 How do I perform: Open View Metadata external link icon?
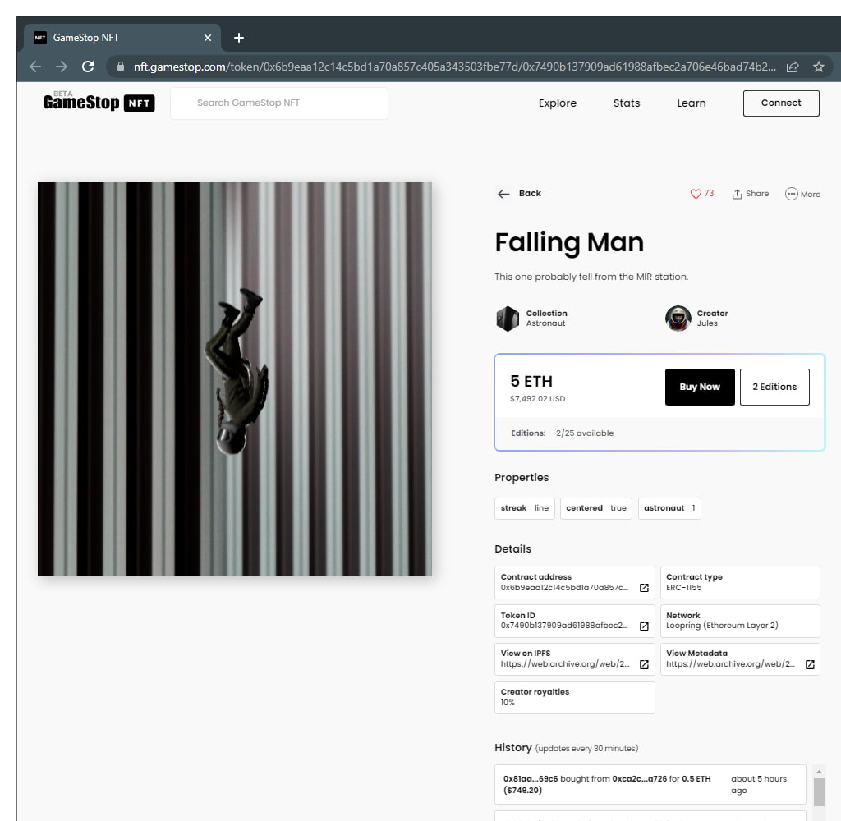click(809, 664)
